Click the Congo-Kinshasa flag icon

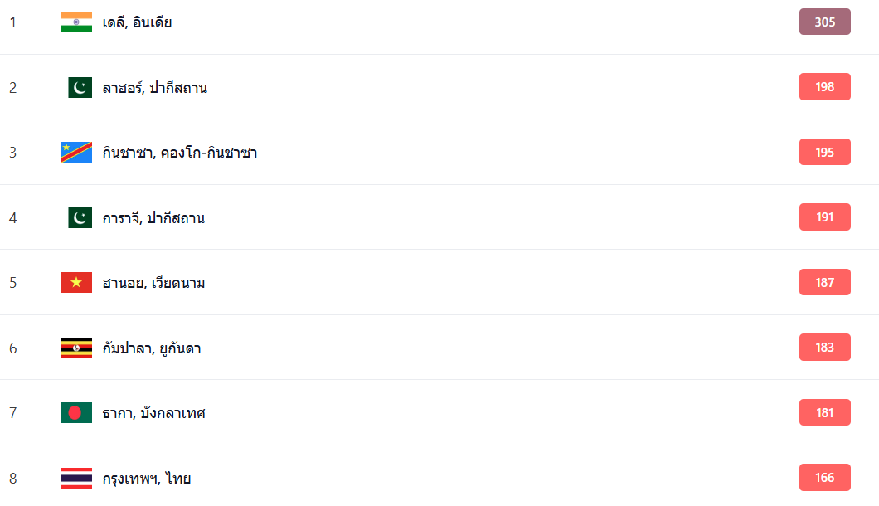tap(76, 153)
